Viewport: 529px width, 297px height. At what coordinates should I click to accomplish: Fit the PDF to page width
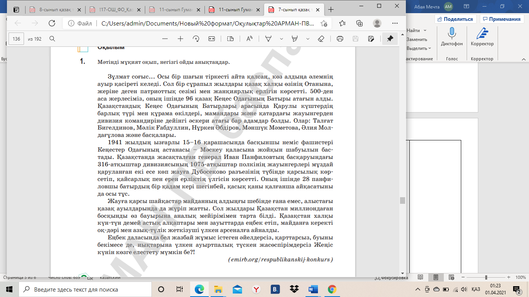point(211,39)
